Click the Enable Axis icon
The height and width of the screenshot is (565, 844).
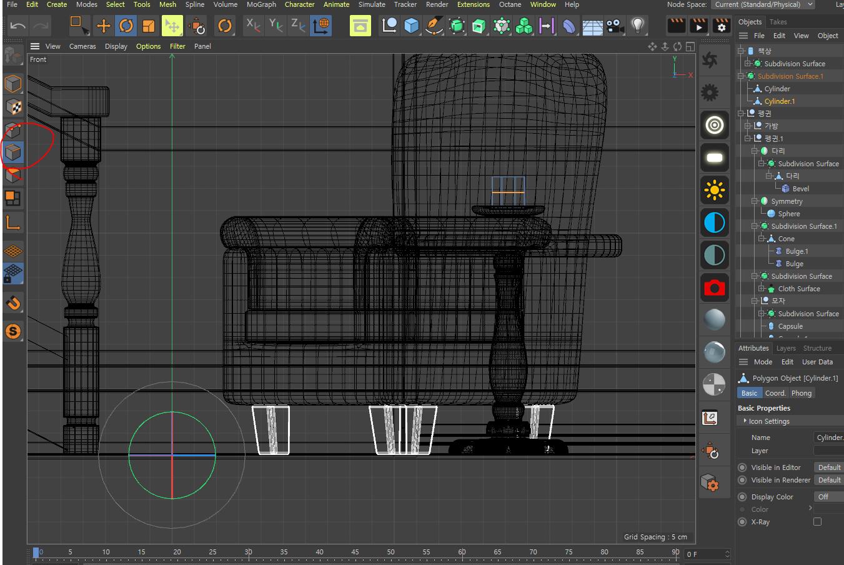click(x=13, y=222)
